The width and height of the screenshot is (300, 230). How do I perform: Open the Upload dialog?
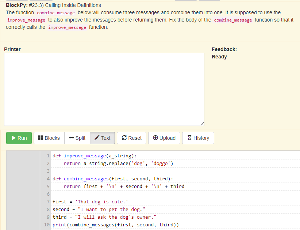coord(164,138)
